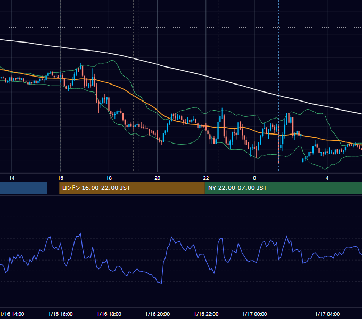Click the 1/16 14:00 time label
Screen dimensions: 362x319
point(12,314)
